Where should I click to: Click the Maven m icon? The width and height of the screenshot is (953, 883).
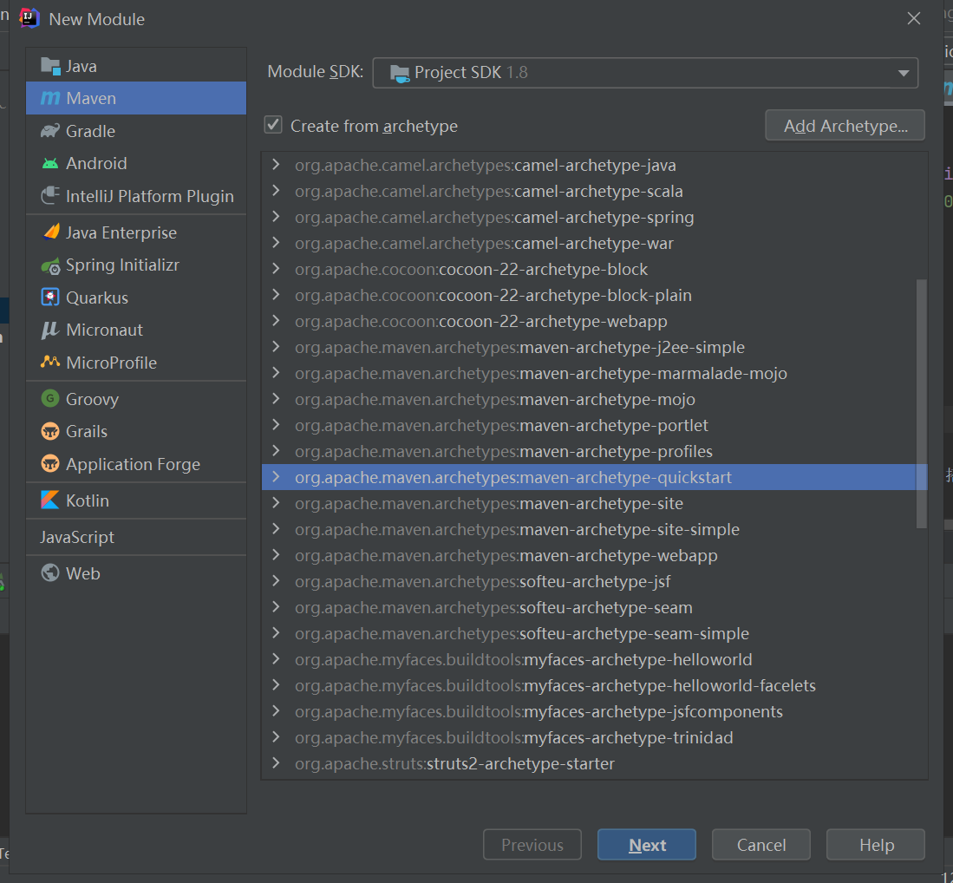(x=49, y=98)
